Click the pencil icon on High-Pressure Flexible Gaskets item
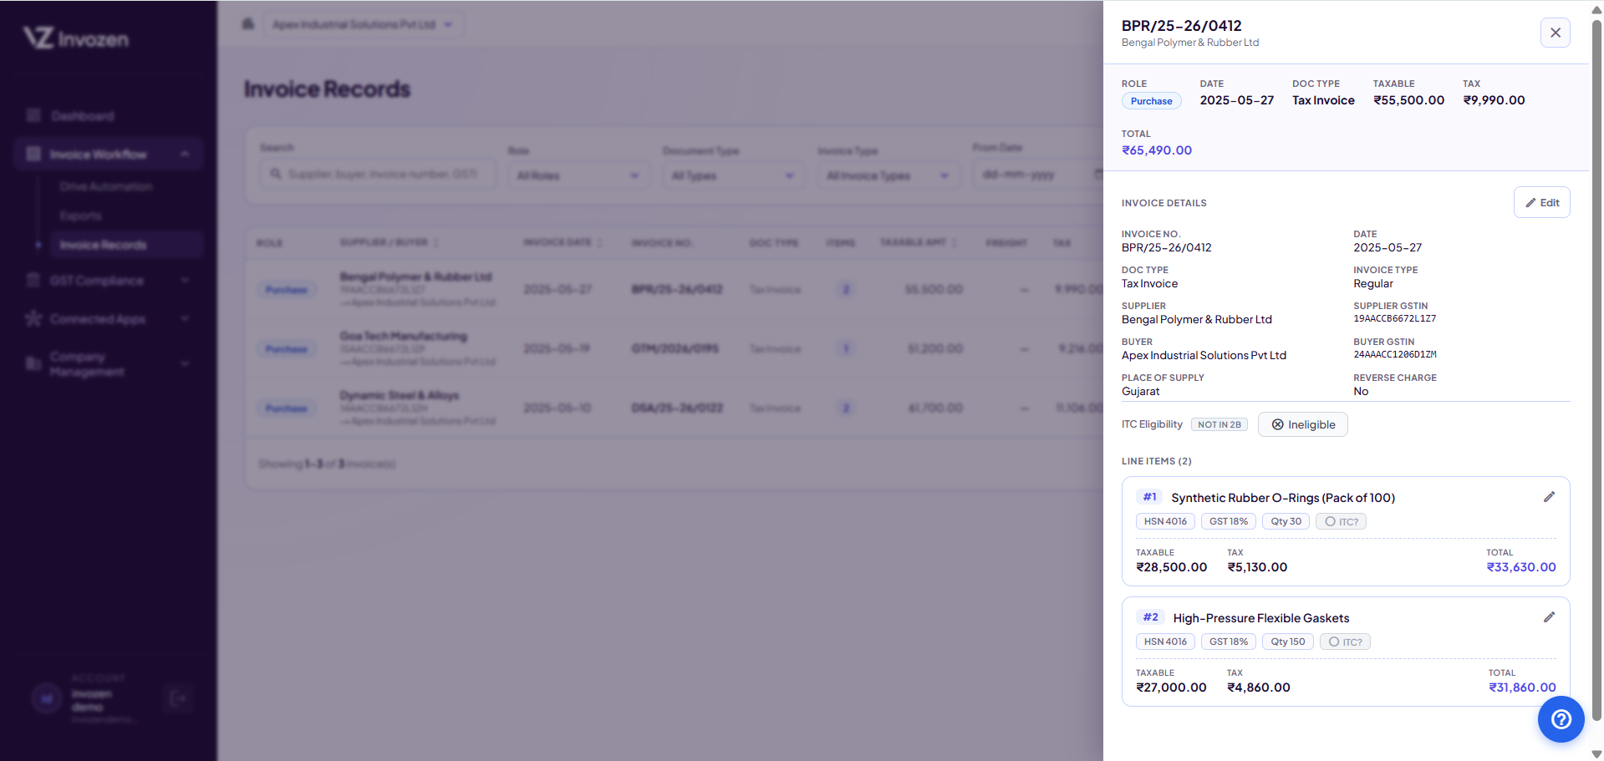 click(1549, 617)
